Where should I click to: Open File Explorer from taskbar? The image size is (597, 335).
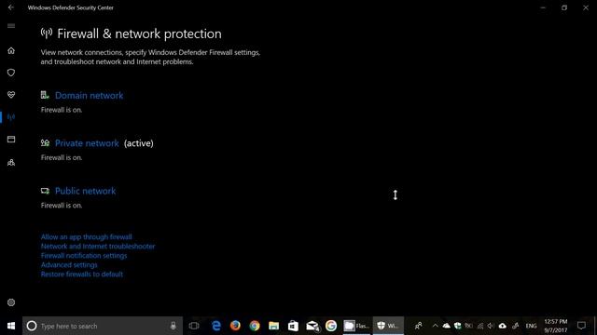pos(273,326)
